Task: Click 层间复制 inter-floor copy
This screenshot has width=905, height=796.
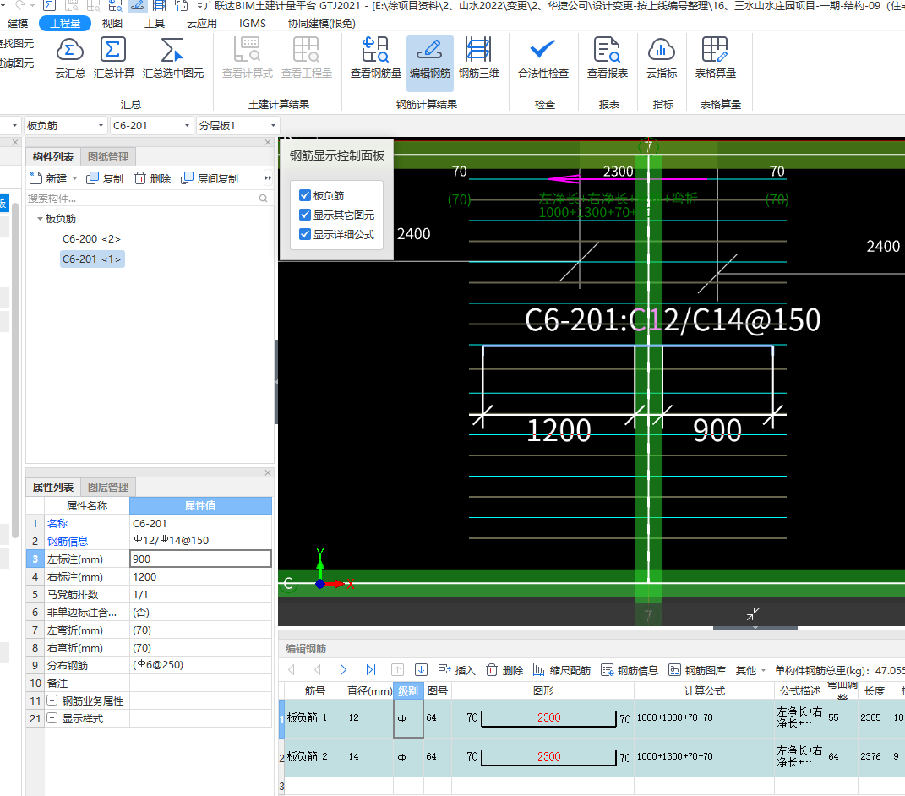Action: [x=209, y=178]
